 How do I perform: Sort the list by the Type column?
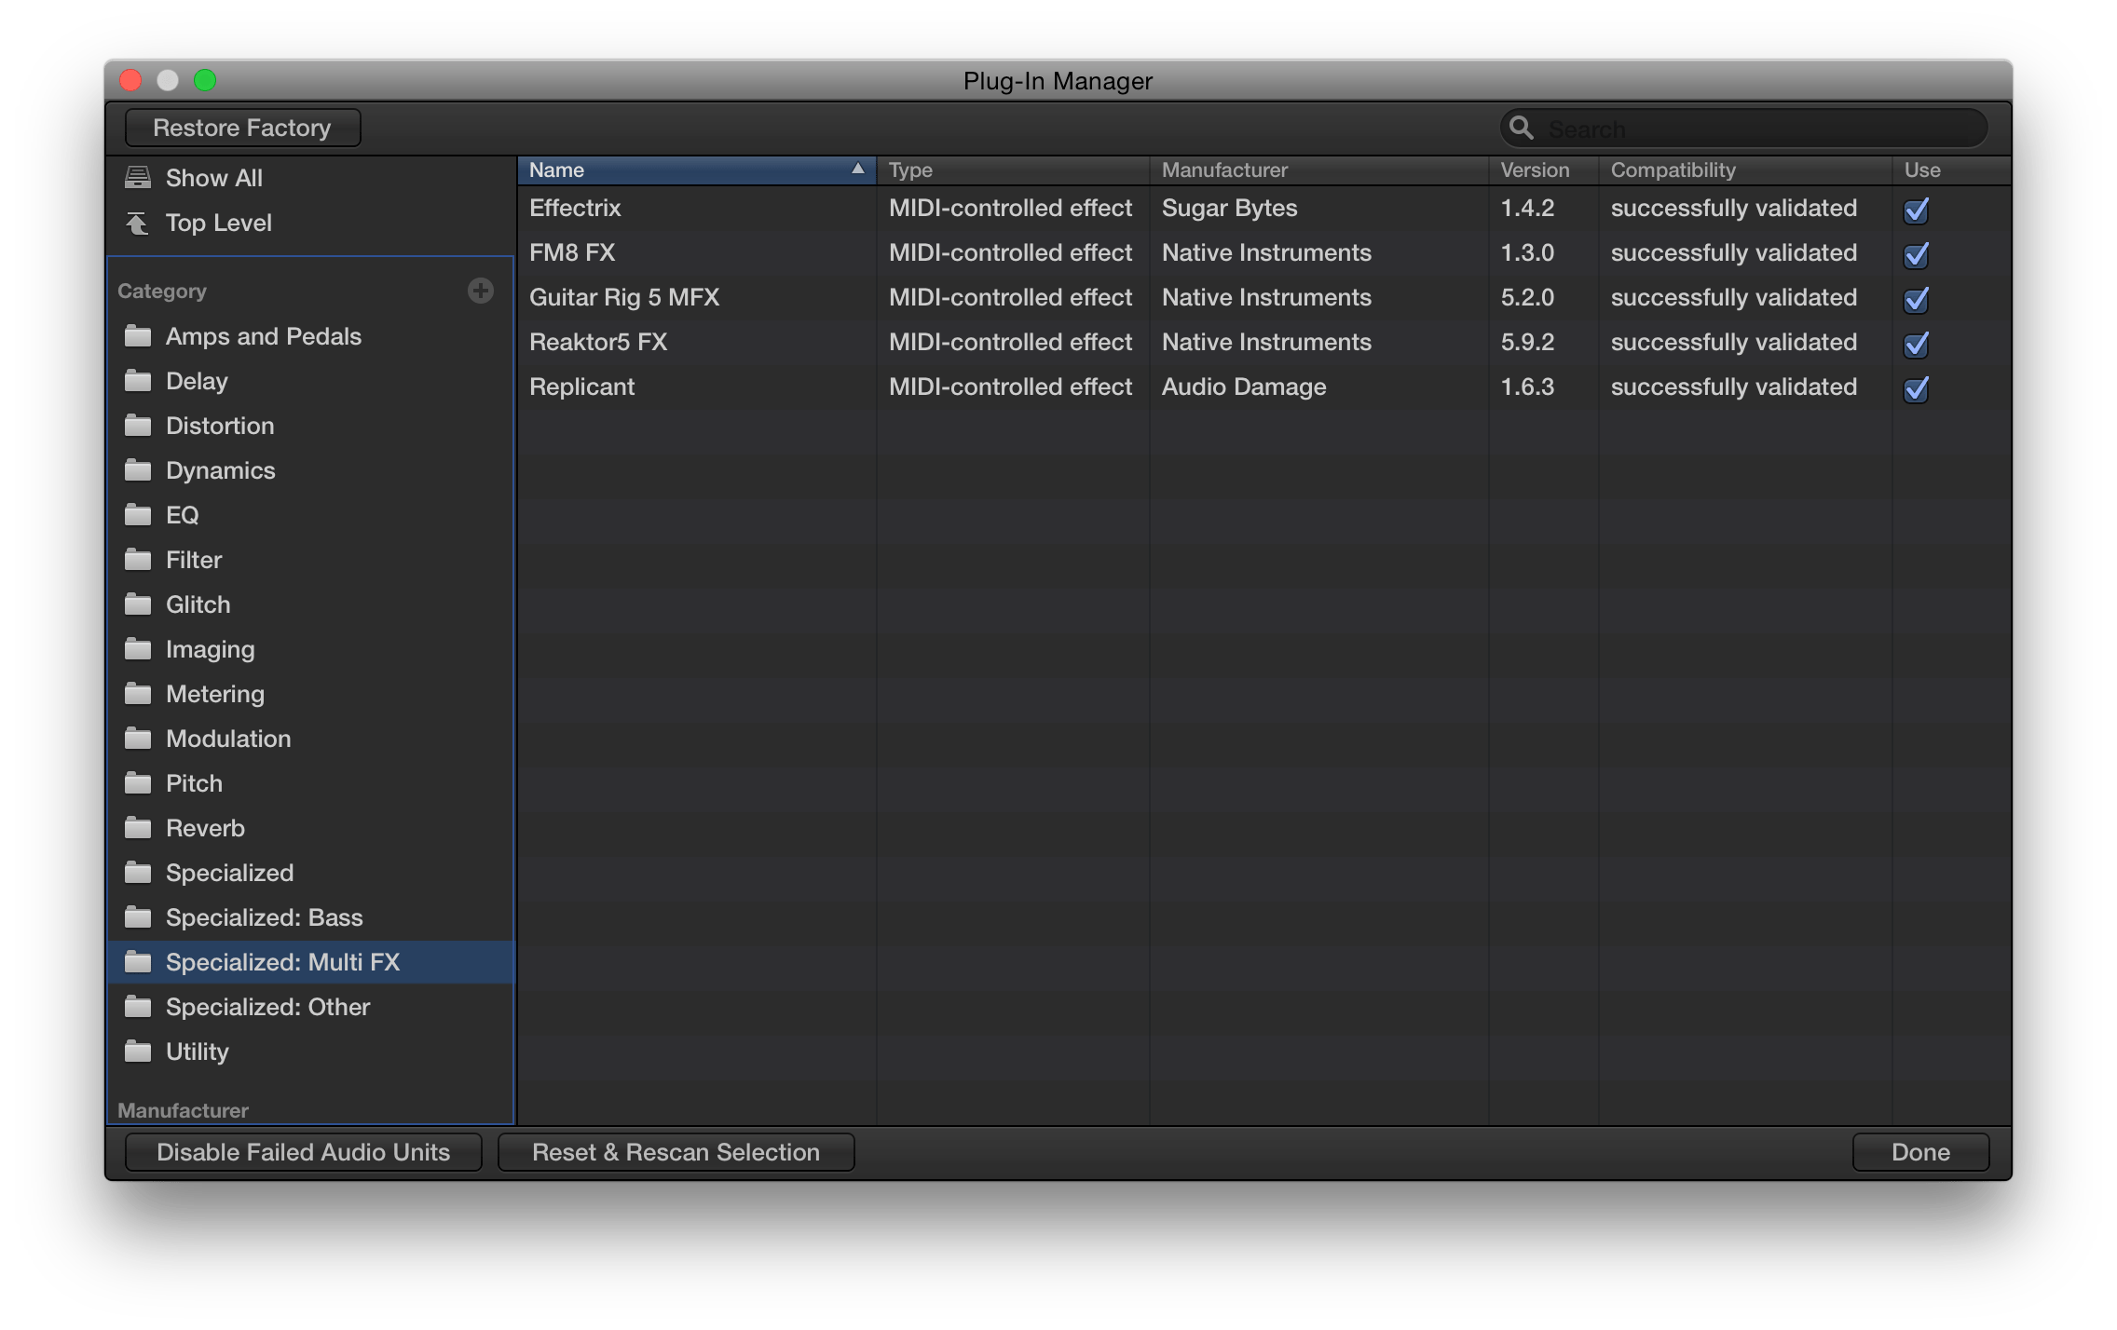click(909, 170)
